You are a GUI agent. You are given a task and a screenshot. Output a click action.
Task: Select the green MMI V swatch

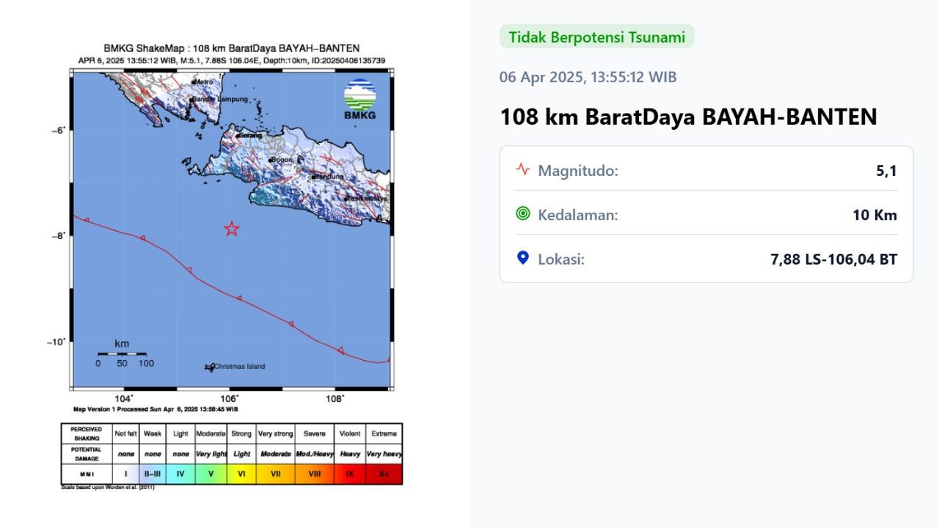[210, 473]
